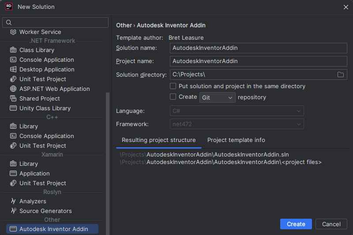Click the C++ Library icon
Image resolution: width=353 pixels, height=235 pixels.
(13, 126)
